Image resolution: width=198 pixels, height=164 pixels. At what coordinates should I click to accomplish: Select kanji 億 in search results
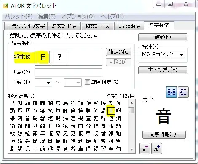tap(73, 111)
